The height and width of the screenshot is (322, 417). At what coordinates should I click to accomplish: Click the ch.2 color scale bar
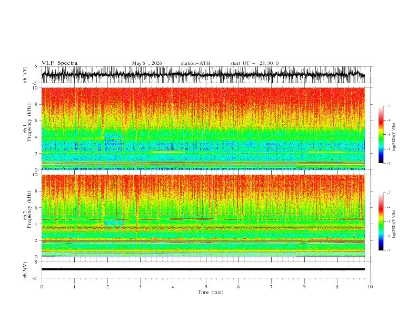click(x=381, y=222)
